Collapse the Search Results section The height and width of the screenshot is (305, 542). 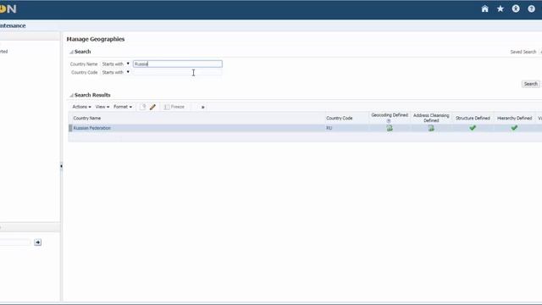coord(71,95)
